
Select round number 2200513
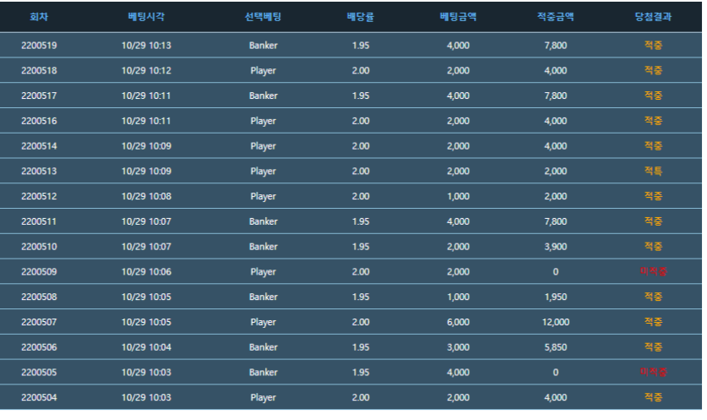[x=39, y=172]
